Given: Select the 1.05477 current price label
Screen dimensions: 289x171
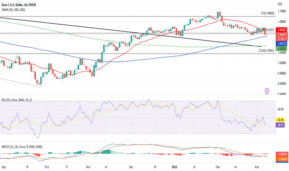Looking at the screenshot, I should pyautogui.click(x=282, y=35).
